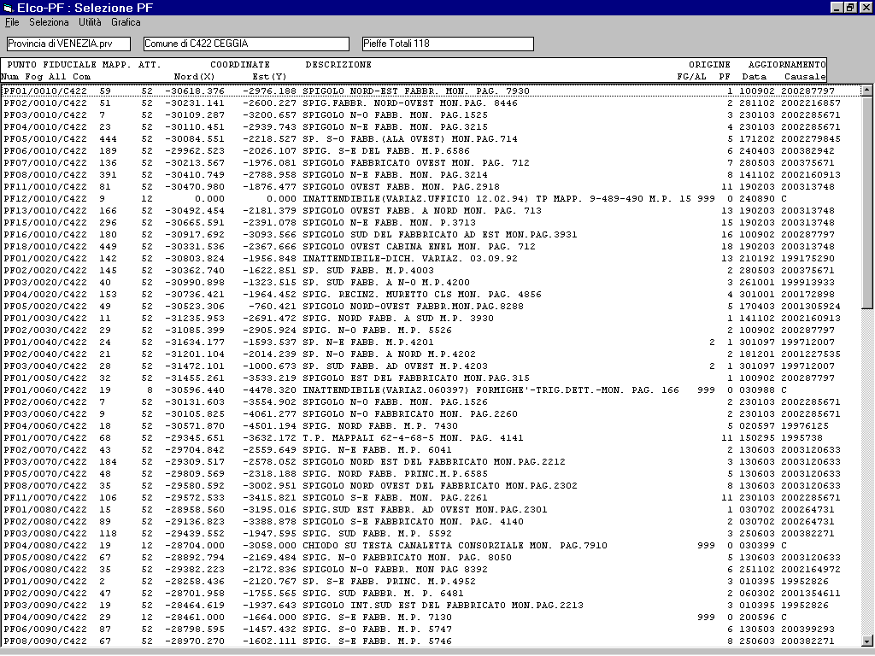875x656 pixels.
Task: Open the File menu
Action: 12,22
